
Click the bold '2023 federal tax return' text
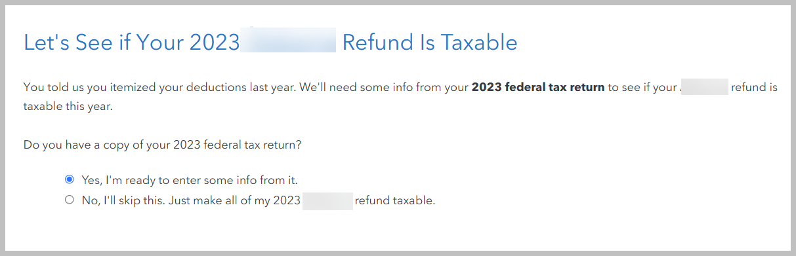pos(538,87)
